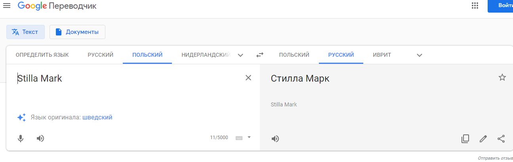This screenshot has height=162, width=513.
Task: Swap source and target languages
Action: [260, 55]
